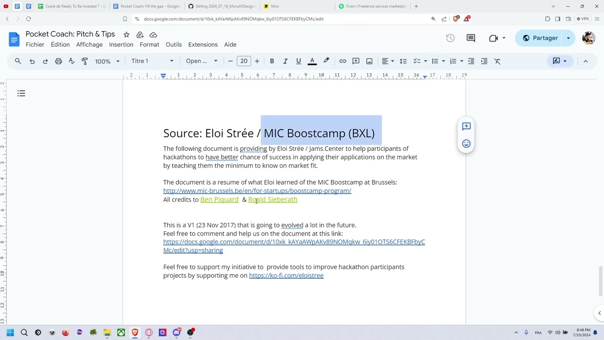Click the Redo arrow icon
Image resolution: width=604 pixels, height=340 pixels.
[45, 61]
